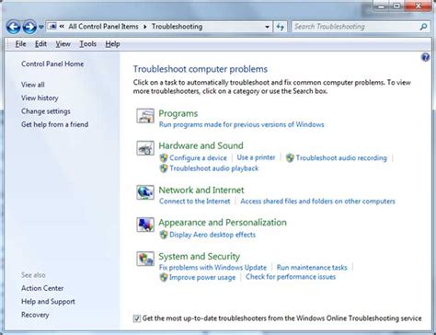This screenshot has width=436, height=335.
Task: Open Improve power usage link
Action: coord(202,277)
